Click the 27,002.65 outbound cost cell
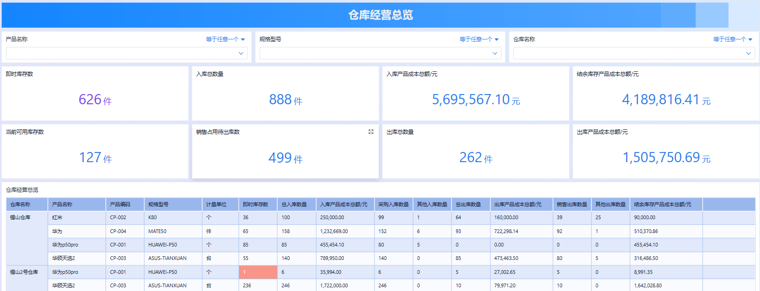 521,272
